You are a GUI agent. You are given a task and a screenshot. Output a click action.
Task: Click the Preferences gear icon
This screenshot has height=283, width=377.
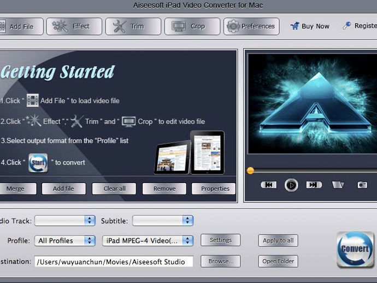[x=233, y=26]
